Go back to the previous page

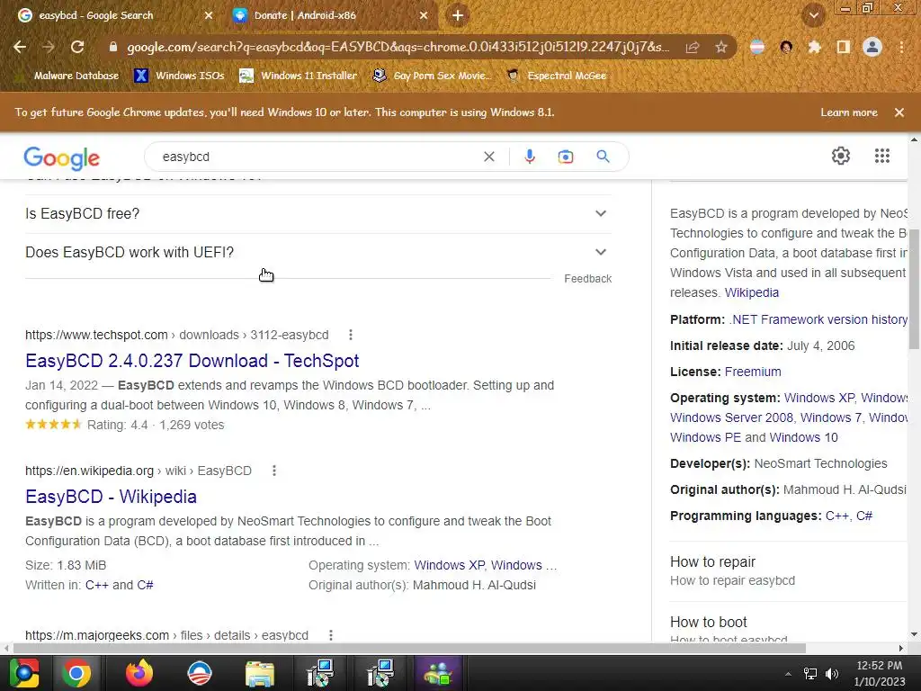click(20, 47)
